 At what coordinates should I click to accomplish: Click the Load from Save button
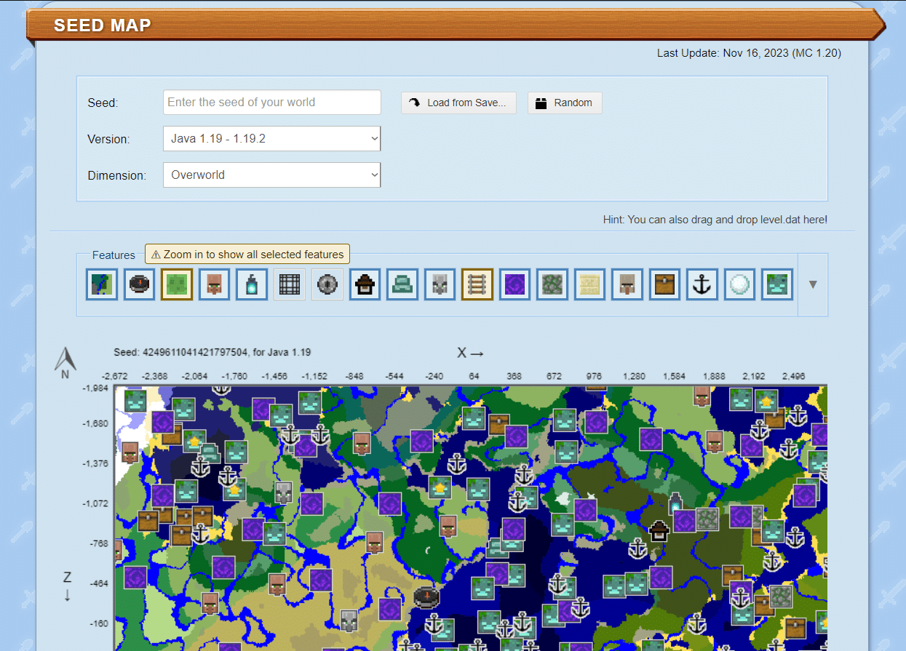click(458, 103)
